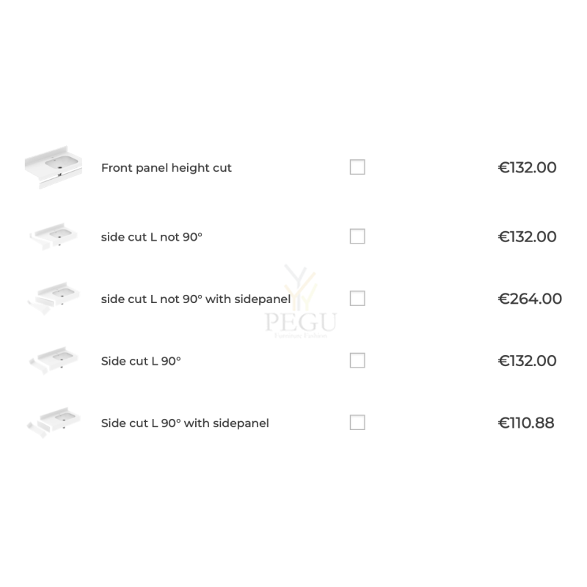This screenshot has width=587, height=587.
Task: Click side cut L not 90° with sidepanel text
Action: point(196,299)
